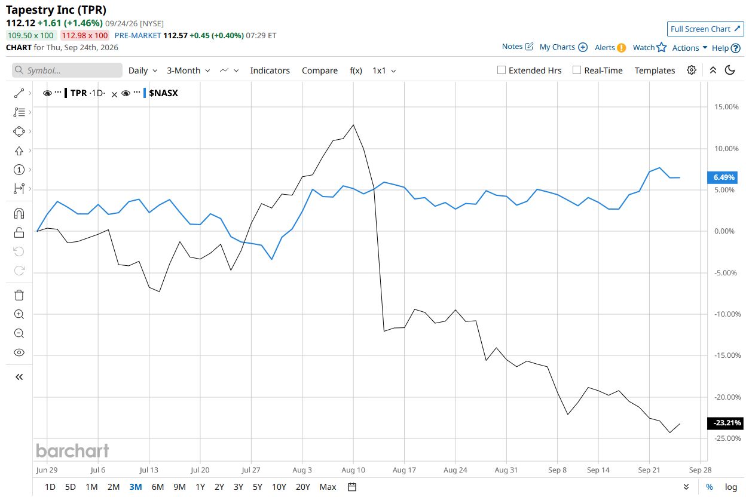Select the trend line drawing tool
The width and height of the screenshot is (746, 497).
(19, 93)
